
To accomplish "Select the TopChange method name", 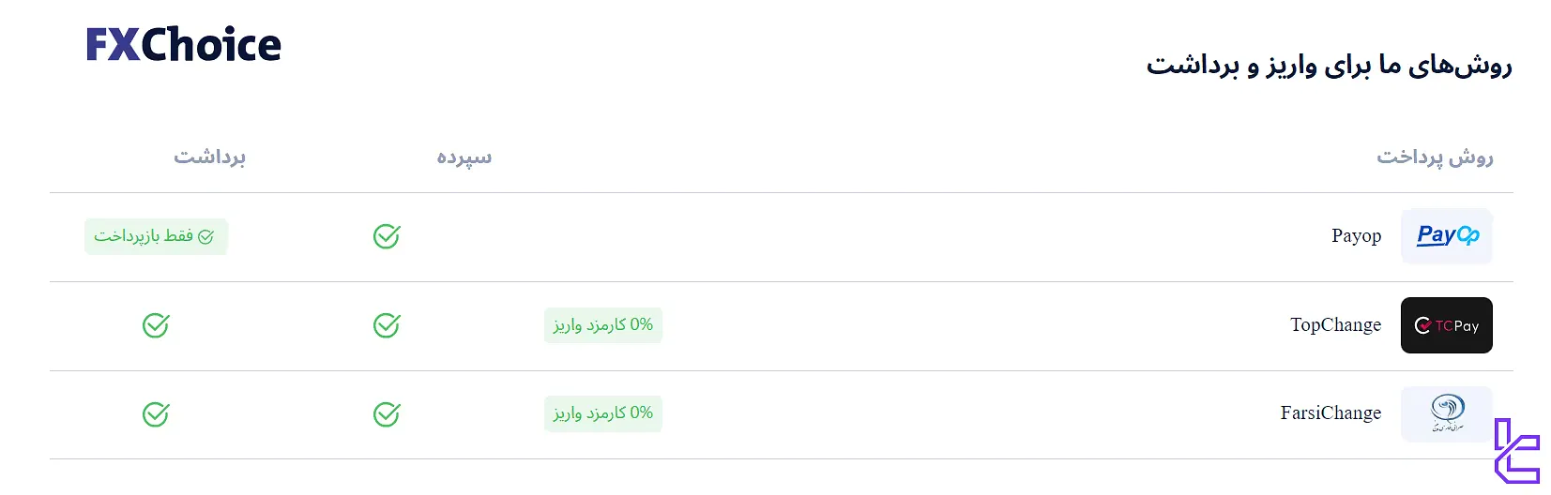I will pyautogui.click(x=1335, y=325).
